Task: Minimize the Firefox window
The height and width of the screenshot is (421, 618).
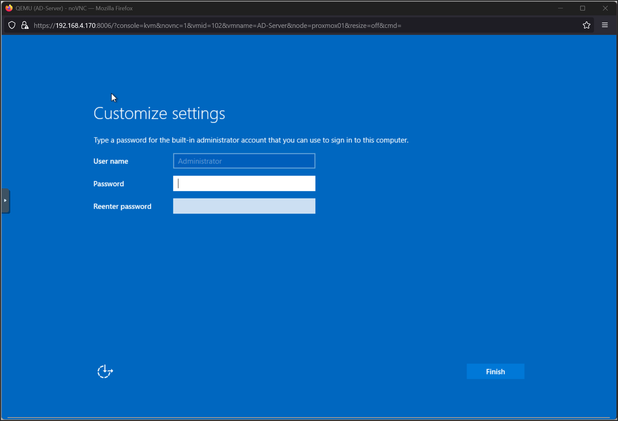Action: pyautogui.click(x=560, y=8)
